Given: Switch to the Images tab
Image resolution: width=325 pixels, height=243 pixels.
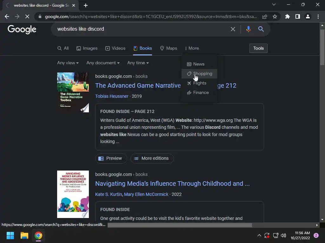Looking at the screenshot, I should tap(87, 48).
